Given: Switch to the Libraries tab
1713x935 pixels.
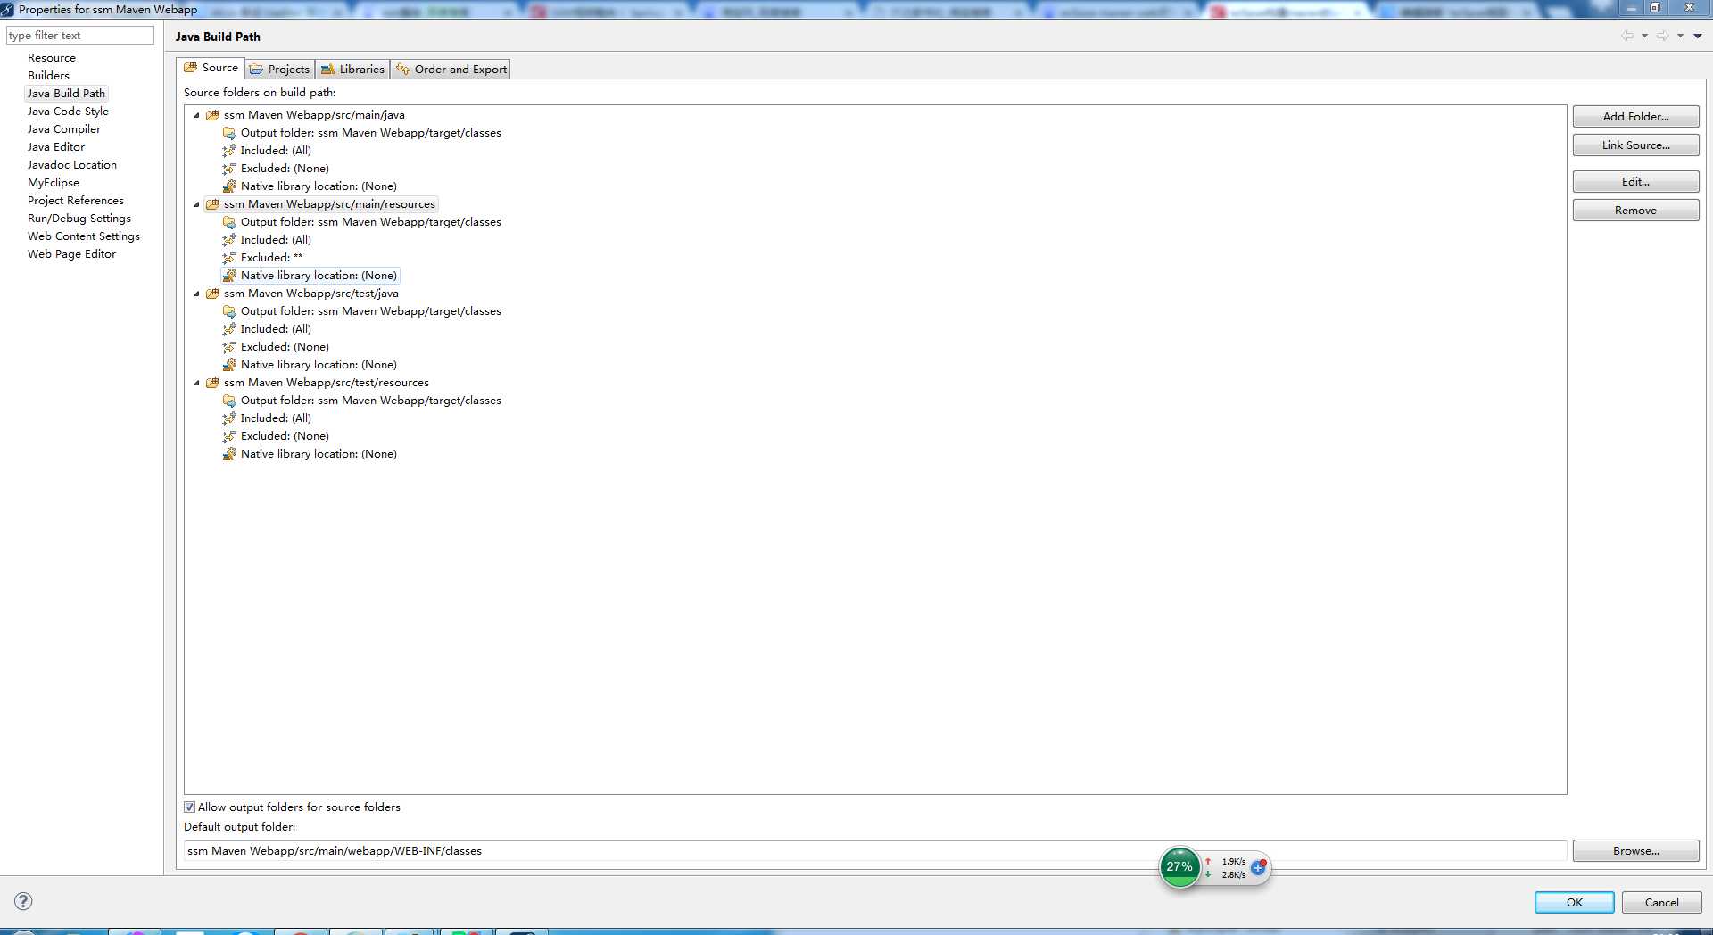Looking at the screenshot, I should 352,69.
